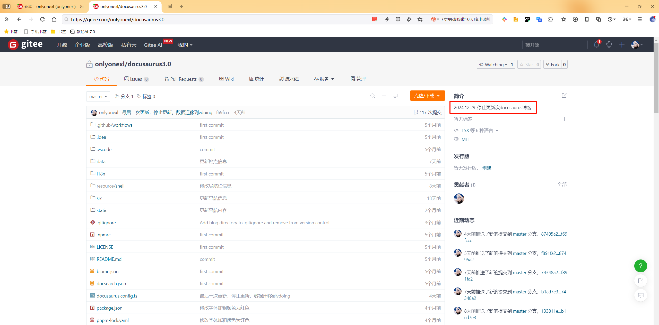Open the Wiki tab
659x325 pixels.
pyautogui.click(x=227, y=79)
